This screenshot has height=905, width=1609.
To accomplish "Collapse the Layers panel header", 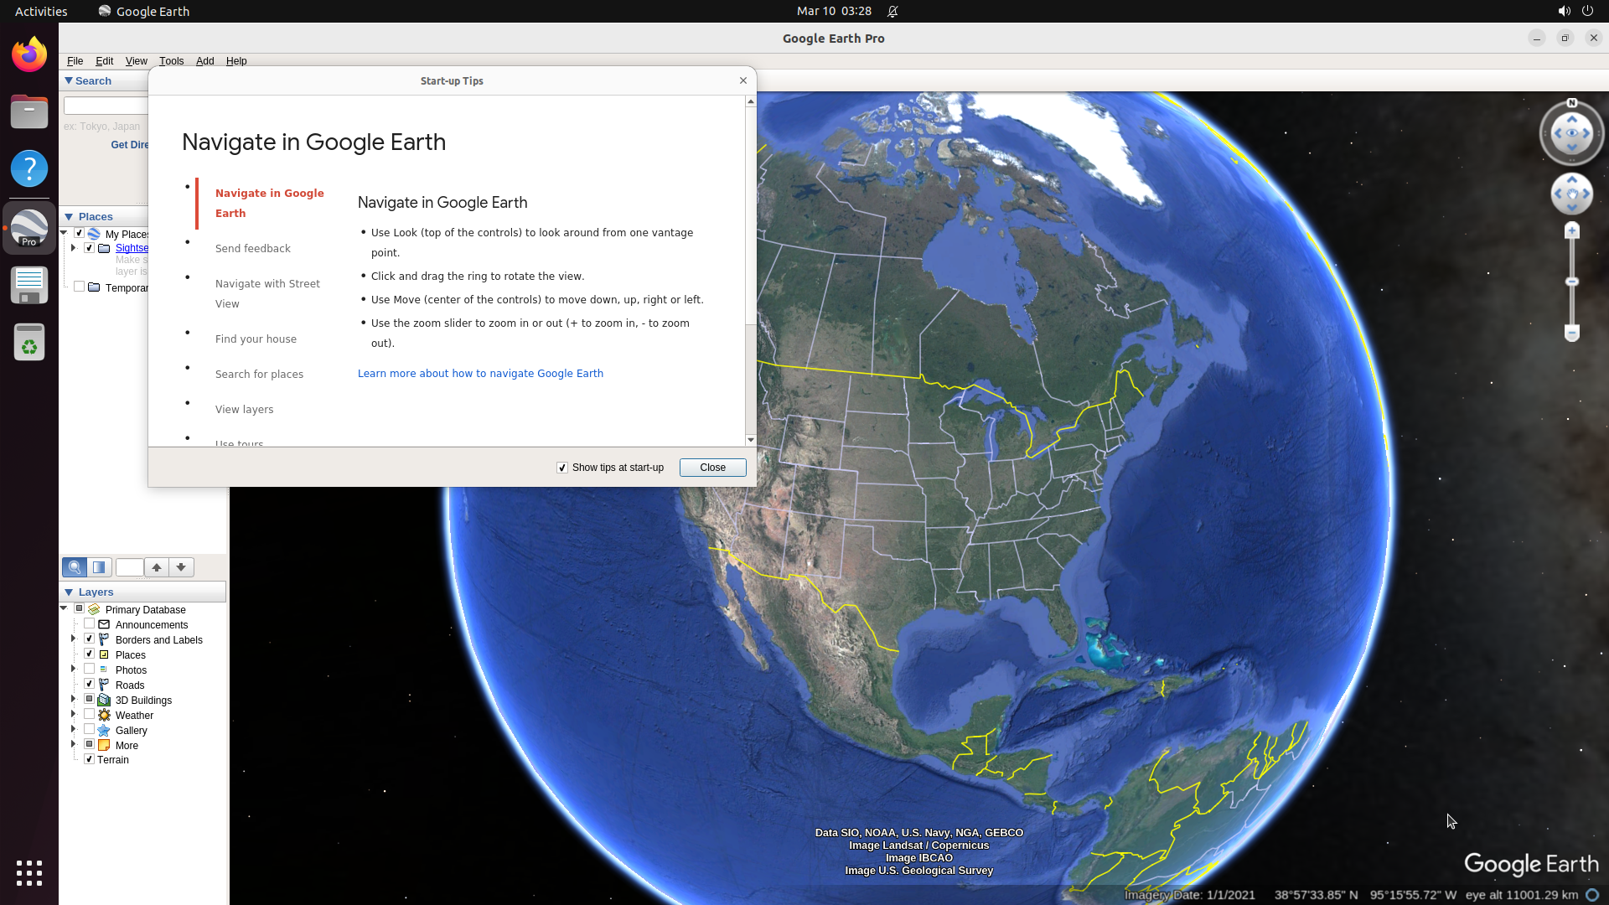I will 70,592.
